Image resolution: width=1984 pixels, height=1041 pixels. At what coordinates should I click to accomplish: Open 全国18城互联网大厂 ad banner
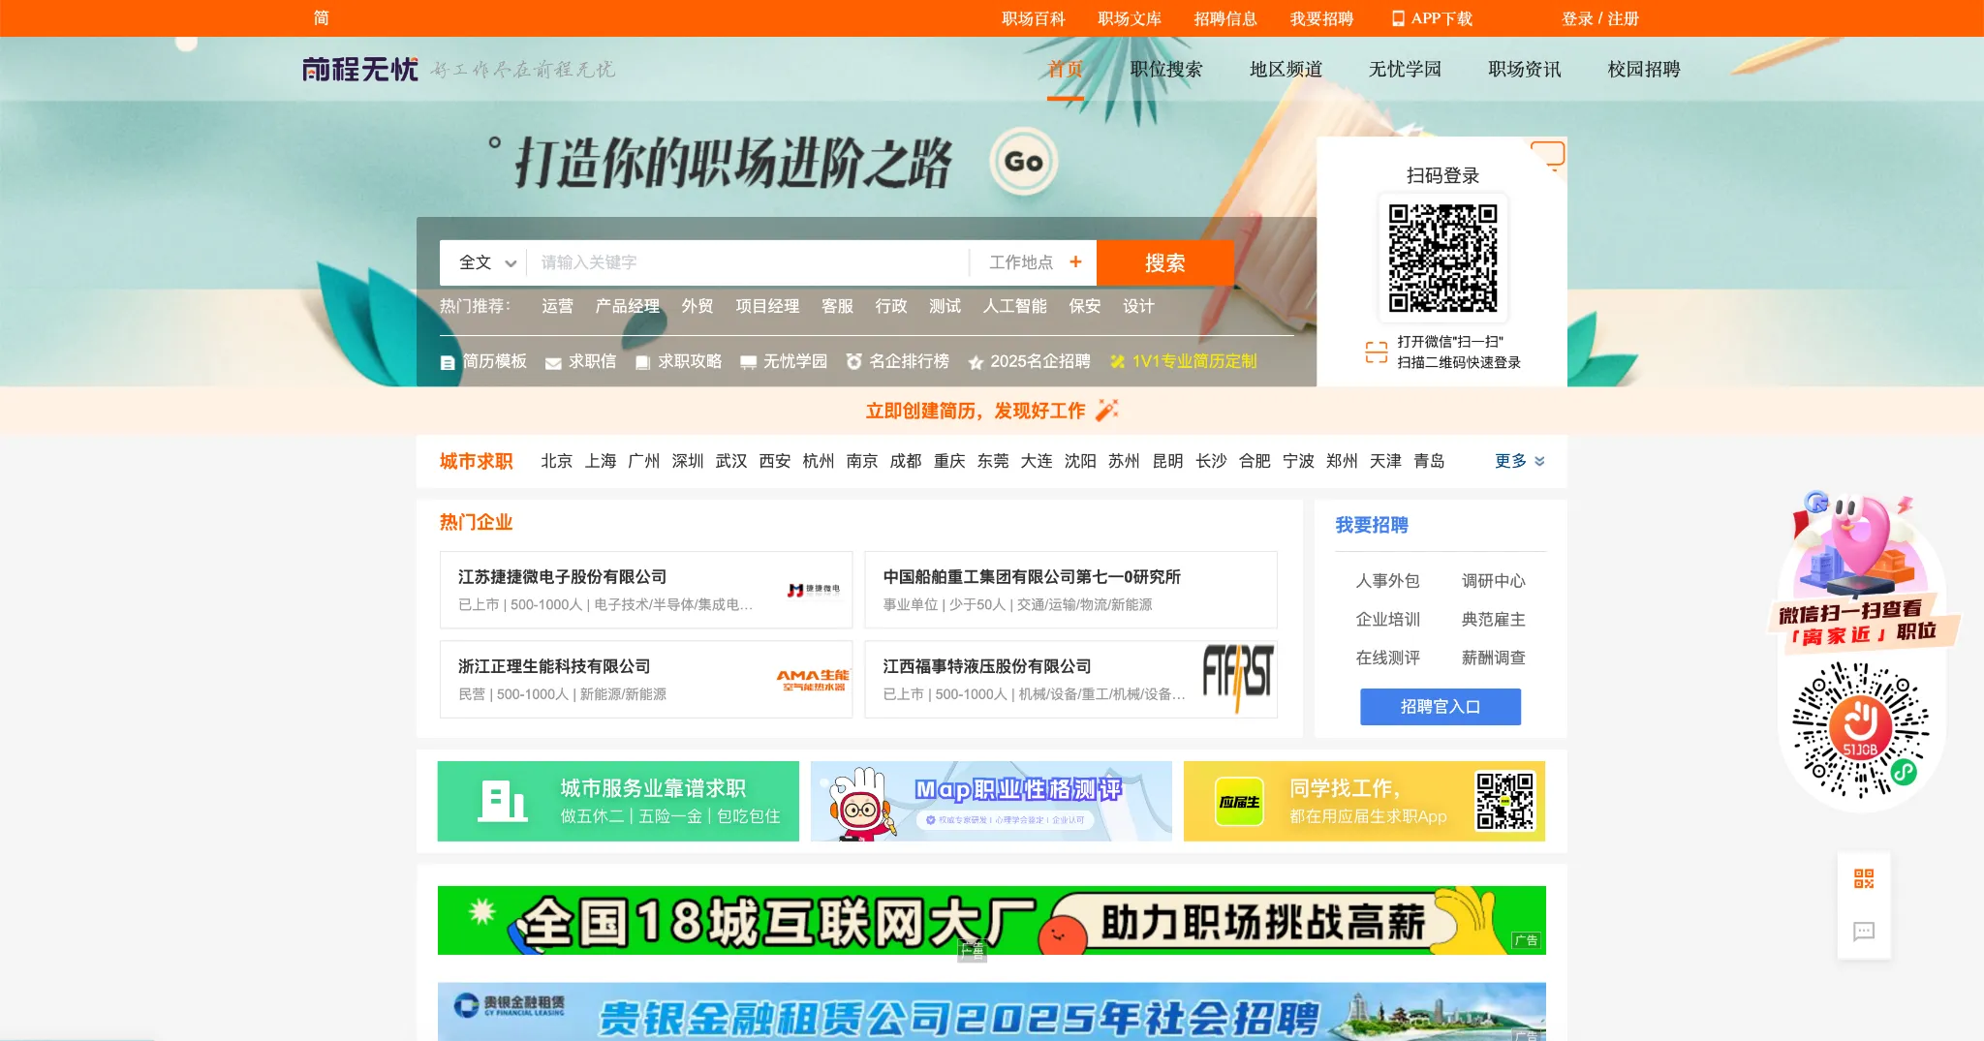(991, 920)
